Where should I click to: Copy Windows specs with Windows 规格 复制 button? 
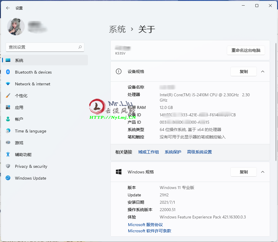[243, 172]
